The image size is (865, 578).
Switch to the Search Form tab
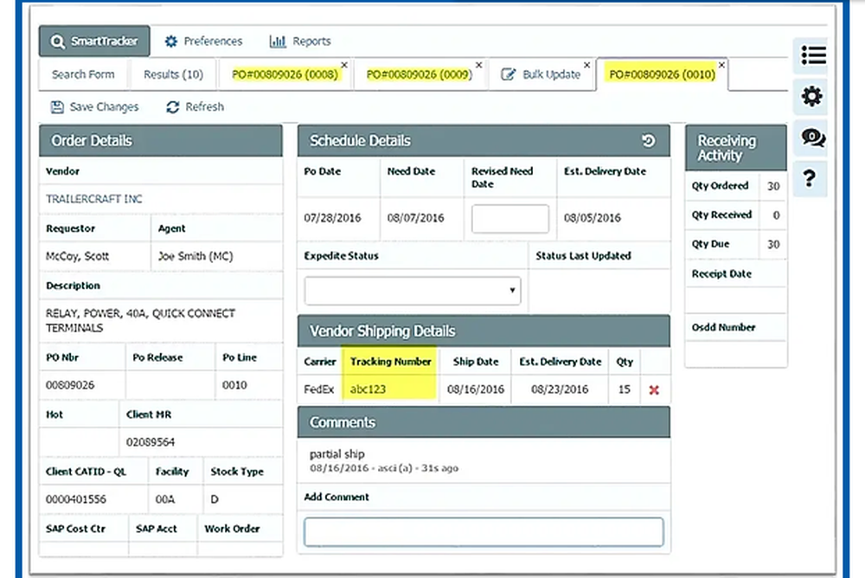point(82,74)
